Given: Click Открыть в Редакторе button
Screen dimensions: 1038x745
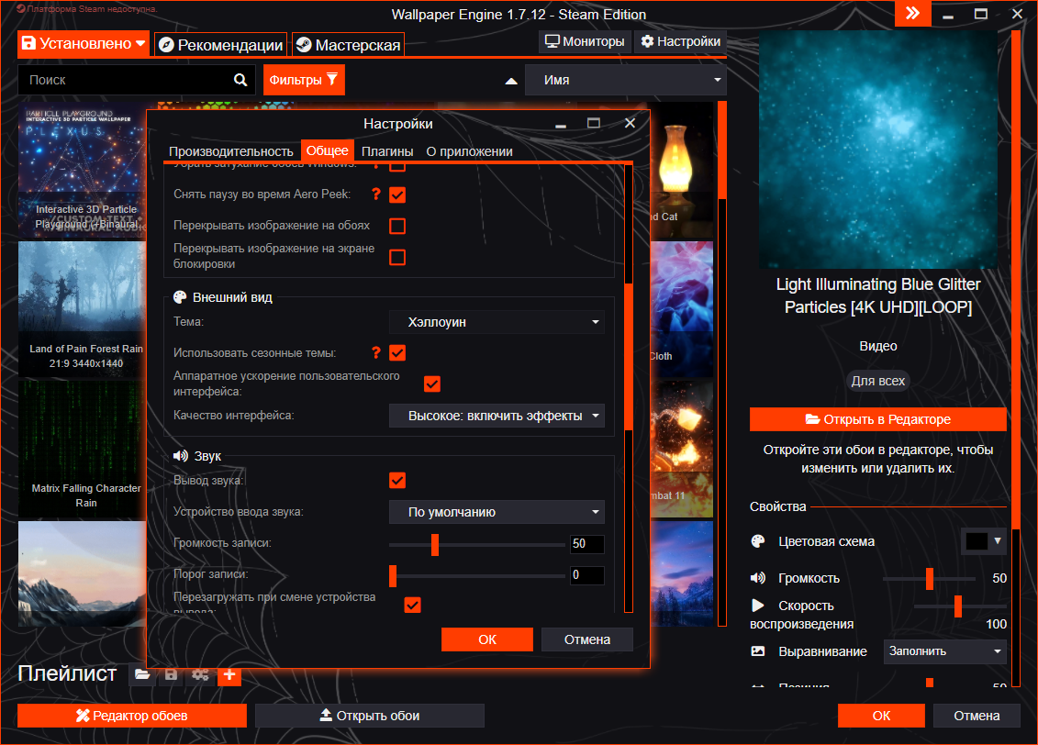Looking at the screenshot, I should (x=877, y=419).
